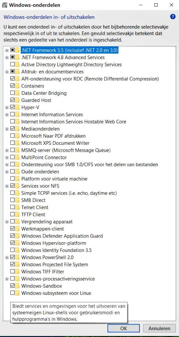Click the Windows-onderdelen title bar app icon
The height and width of the screenshot is (337, 179).
(x=4, y=5)
